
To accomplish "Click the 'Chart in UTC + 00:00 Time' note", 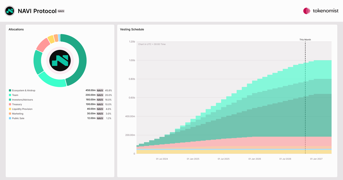I will coord(152,44).
